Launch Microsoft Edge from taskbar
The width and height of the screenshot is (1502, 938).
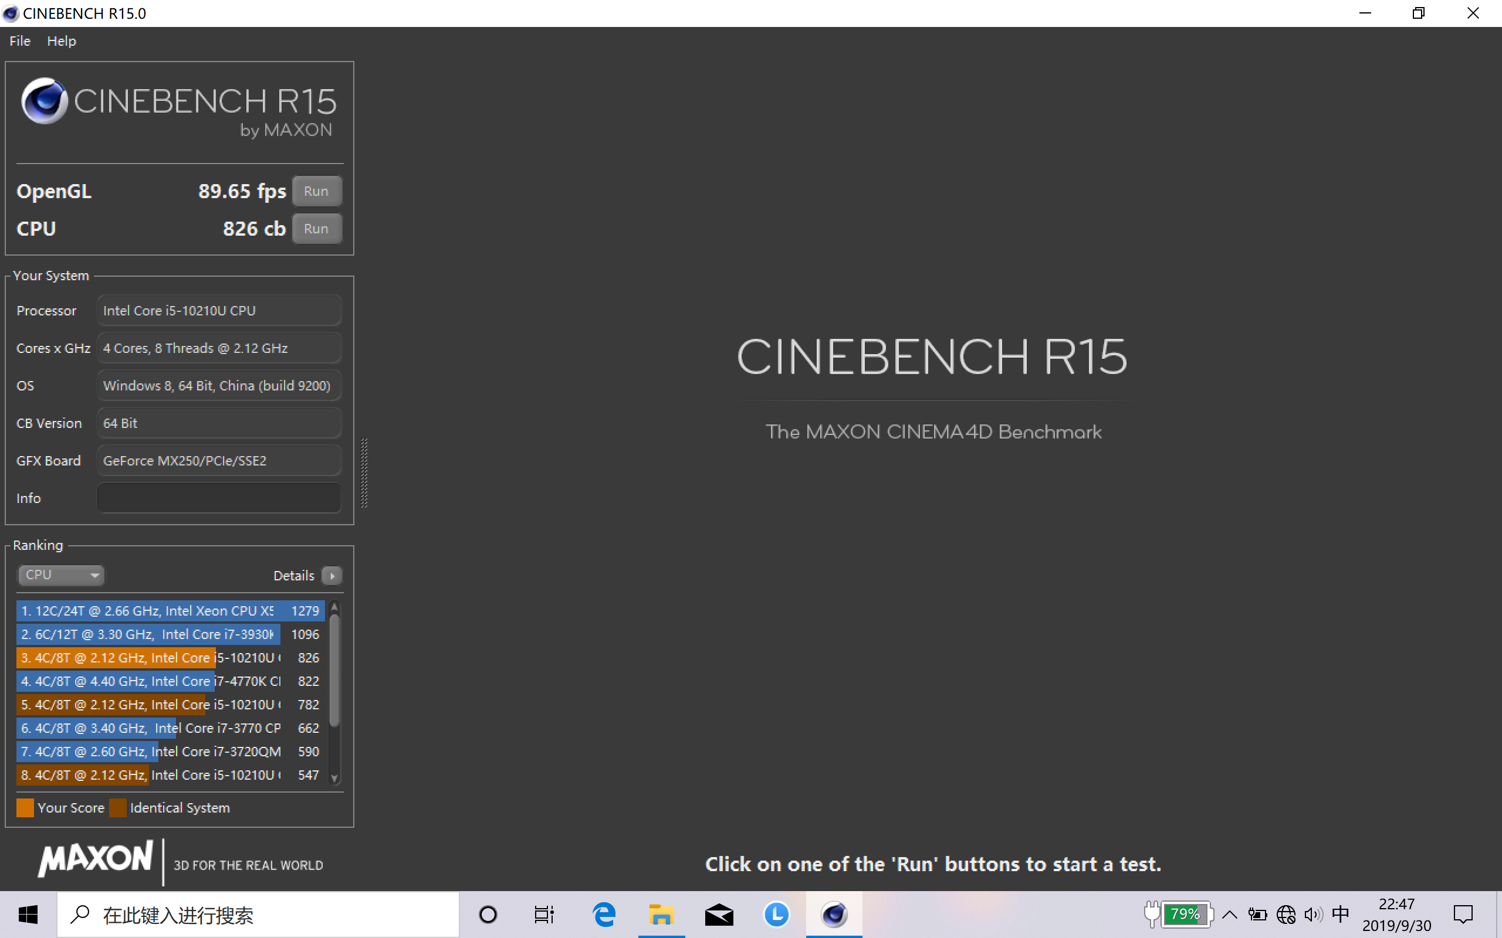point(604,915)
